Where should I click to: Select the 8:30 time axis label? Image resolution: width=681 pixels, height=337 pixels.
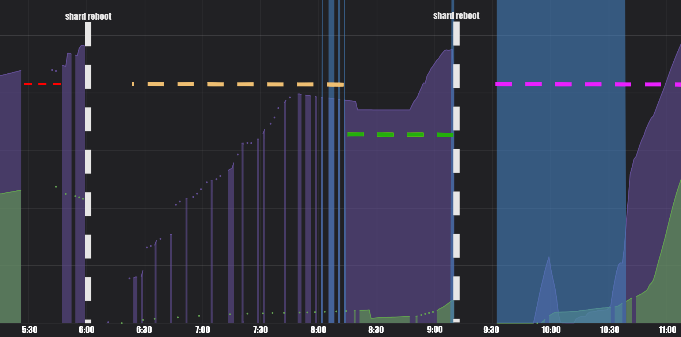click(x=376, y=330)
